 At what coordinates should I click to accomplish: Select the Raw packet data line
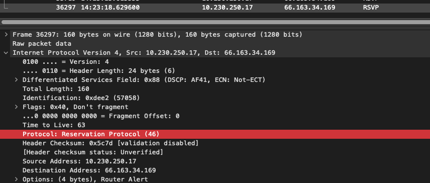tap(215, 44)
